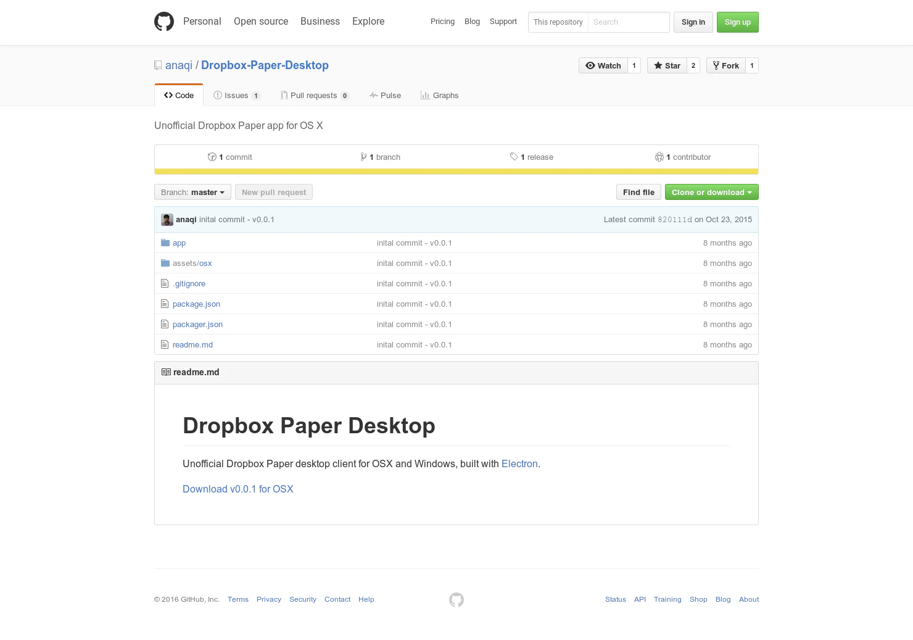
Task: Open the app folder link
Action: click(x=179, y=243)
